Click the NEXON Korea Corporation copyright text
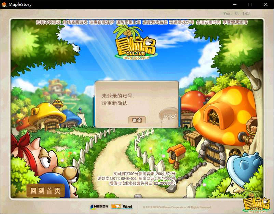The height and width of the screenshot is (214, 274). coord(177,207)
